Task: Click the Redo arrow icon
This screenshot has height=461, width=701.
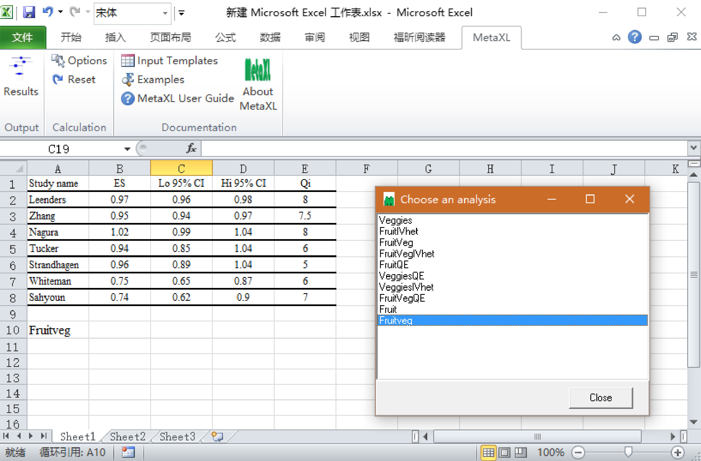Action: 75,12
